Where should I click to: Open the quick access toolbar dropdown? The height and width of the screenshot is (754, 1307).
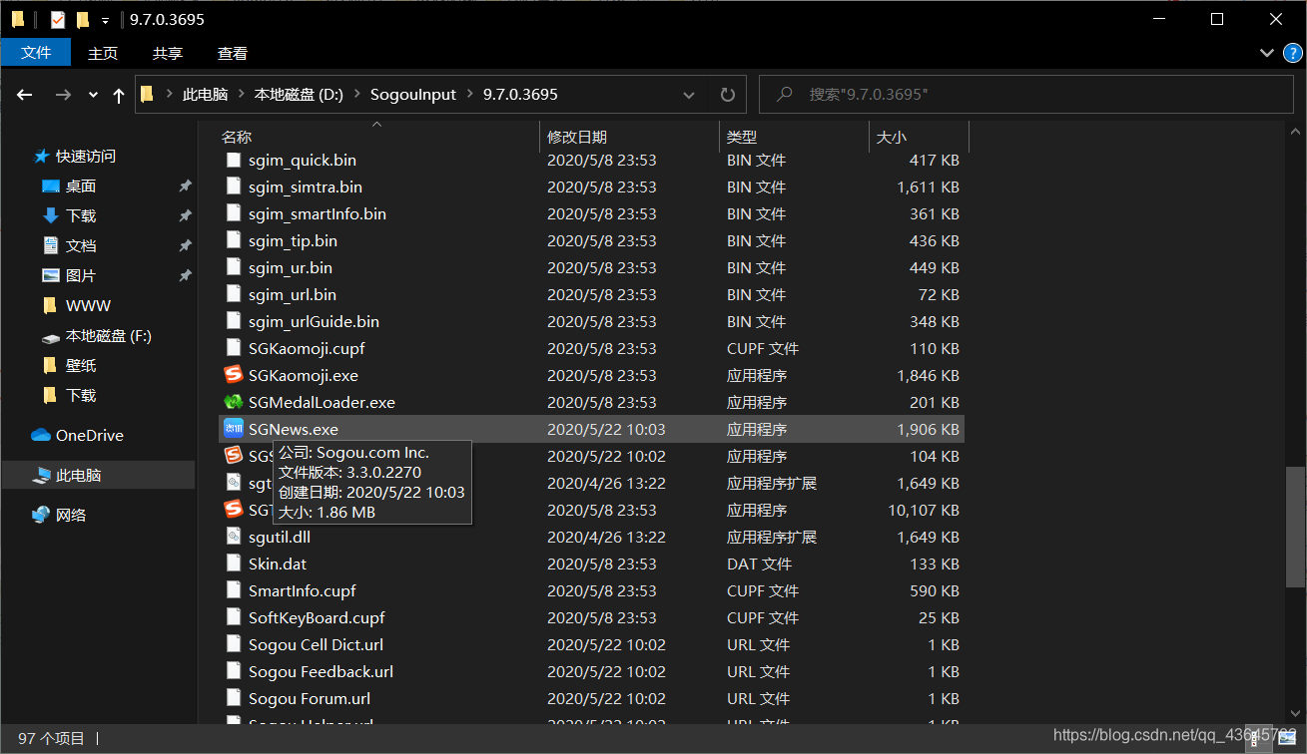click(x=105, y=20)
